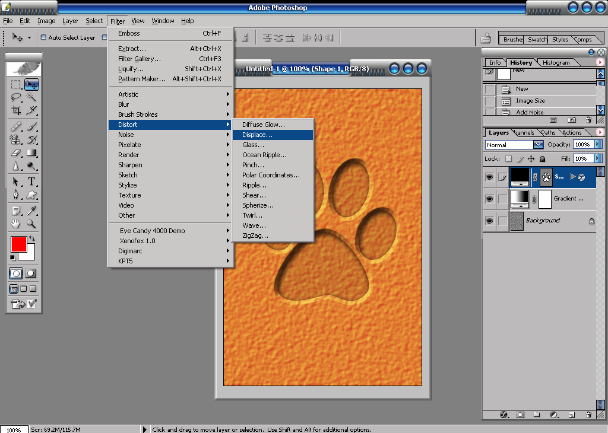
Task: Select the Clone Stamp tool
Action: tap(16, 139)
